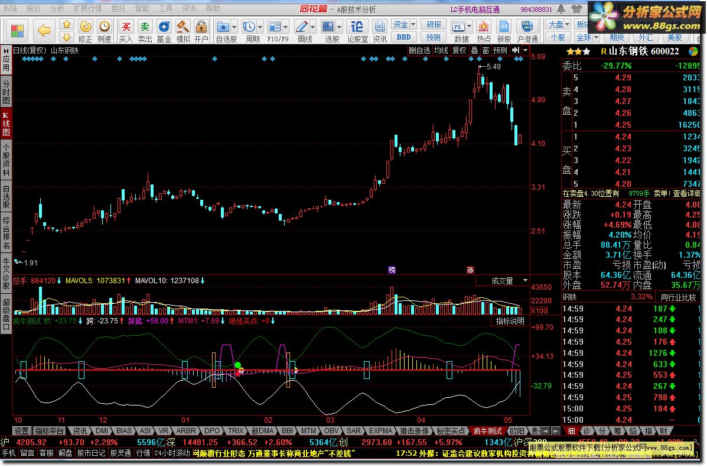This screenshot has height=467, width=707.
Task: Toggle the 叠 overlay option
Action: [474, 50]
